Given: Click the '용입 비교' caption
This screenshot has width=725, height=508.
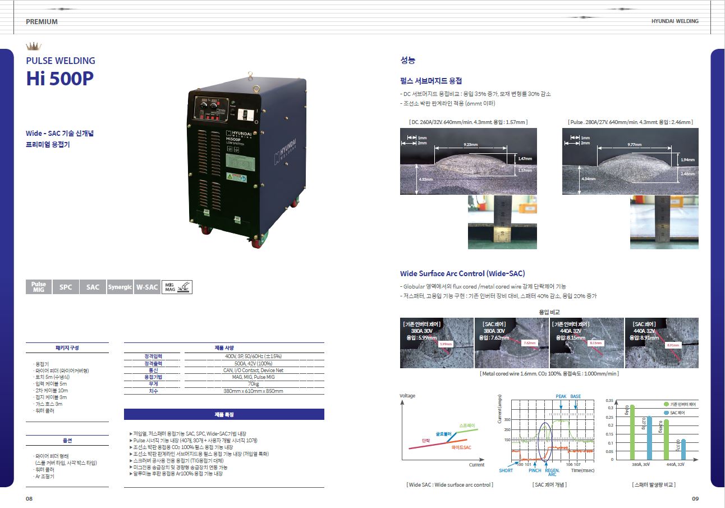Looking at the screenshot, I should click(x=549, y=312).
